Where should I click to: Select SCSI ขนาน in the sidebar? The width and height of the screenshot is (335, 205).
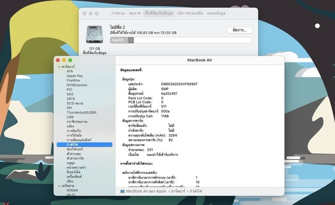[x=75, y=103]
